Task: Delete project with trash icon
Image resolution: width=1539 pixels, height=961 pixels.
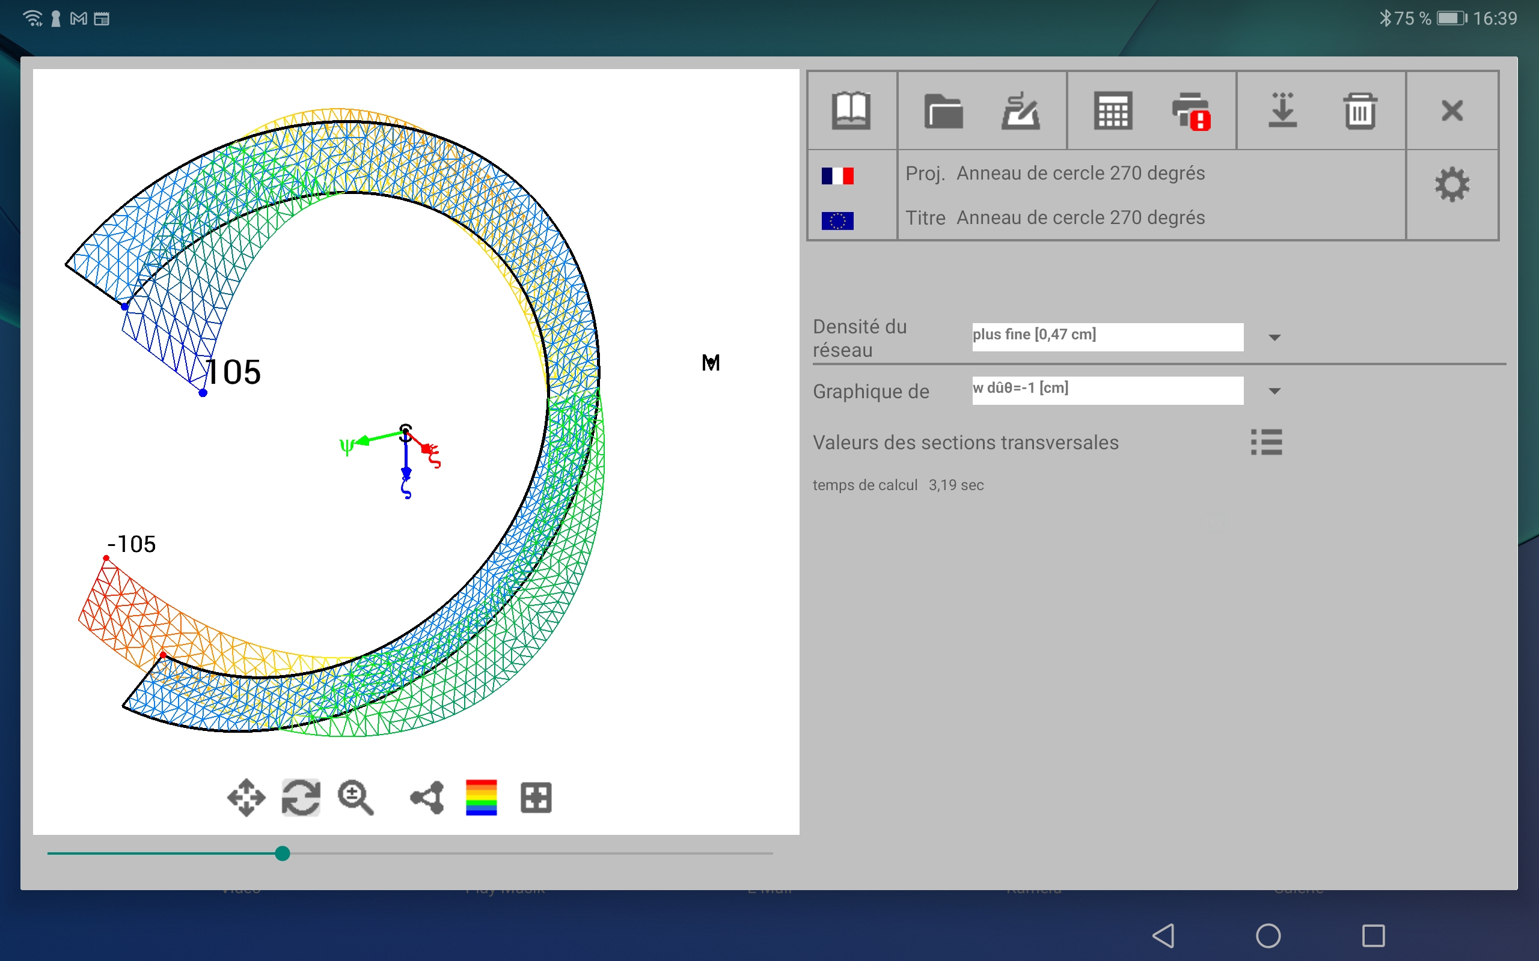Action: (1360, 111)
